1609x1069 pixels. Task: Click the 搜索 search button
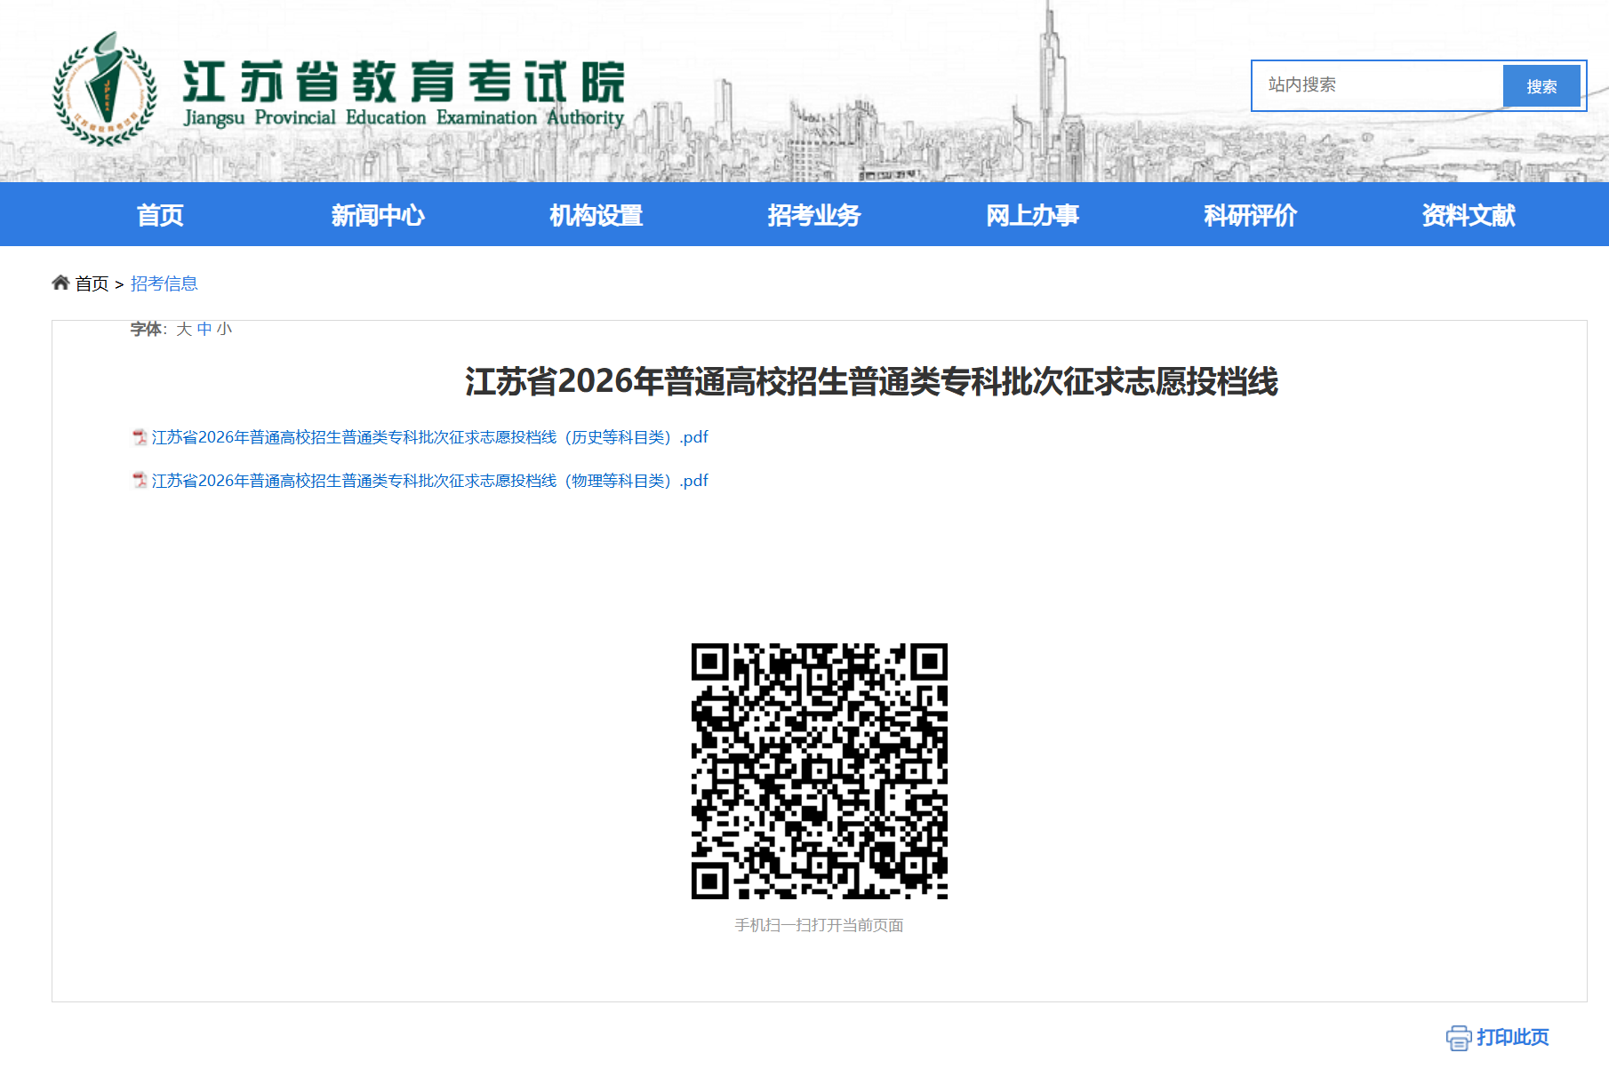(1541, 86)
